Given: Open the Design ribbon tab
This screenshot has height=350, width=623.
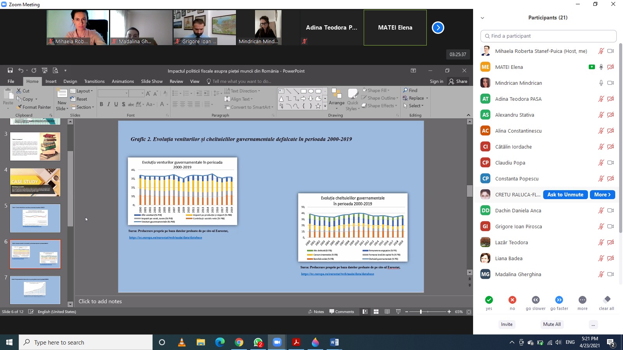Looking at the screenshot, I should tap(70, 81).
